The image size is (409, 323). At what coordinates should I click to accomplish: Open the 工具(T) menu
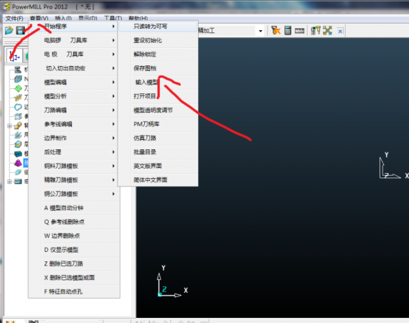pos(113,19)
